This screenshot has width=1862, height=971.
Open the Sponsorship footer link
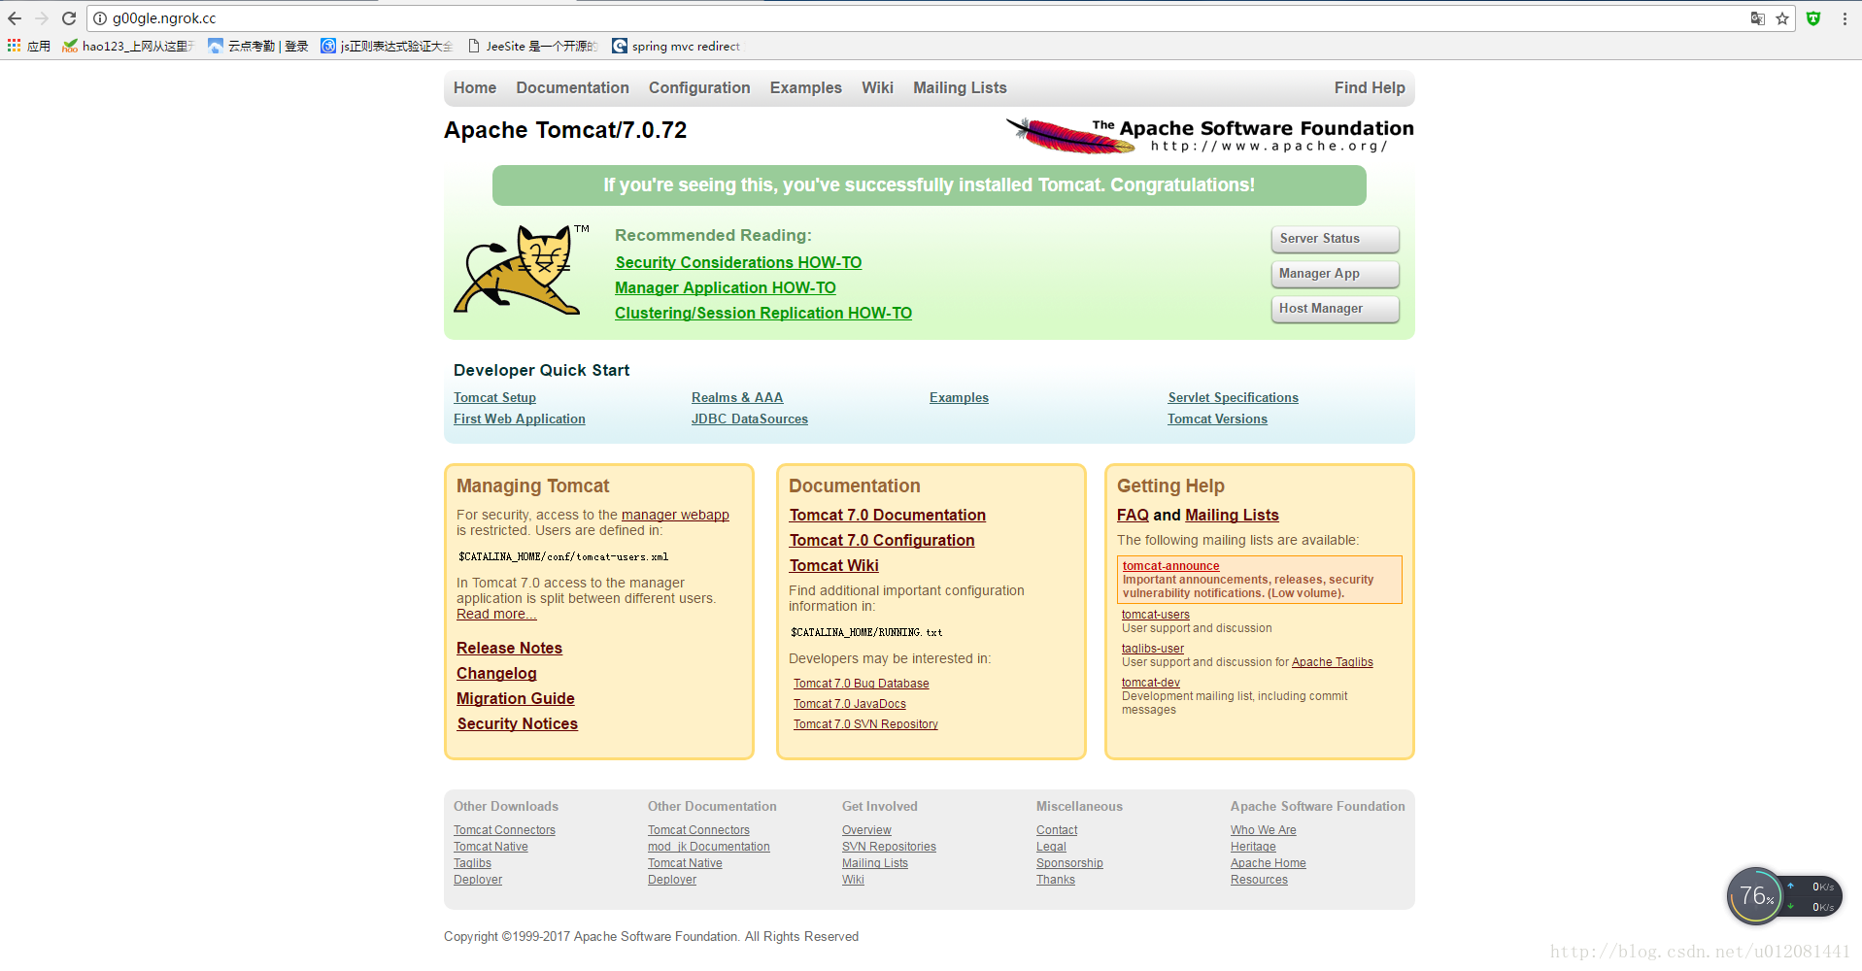(1069, 863)
